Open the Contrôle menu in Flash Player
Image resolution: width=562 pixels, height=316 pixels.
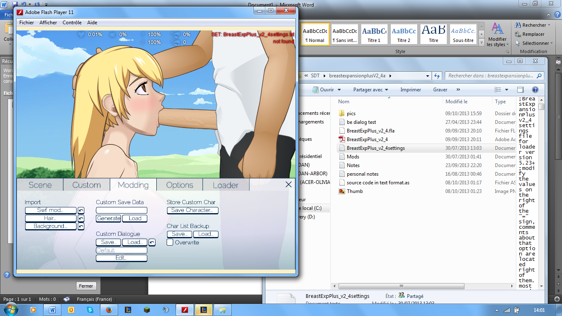click(72, 23)
